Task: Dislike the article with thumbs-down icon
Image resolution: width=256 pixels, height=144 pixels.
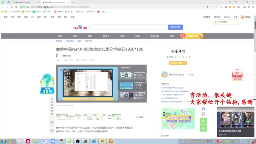Action: pyautogui.click(x=52, y=131)
